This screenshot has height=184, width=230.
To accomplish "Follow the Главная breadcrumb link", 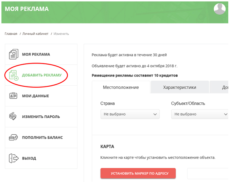I will coord(11,34).
